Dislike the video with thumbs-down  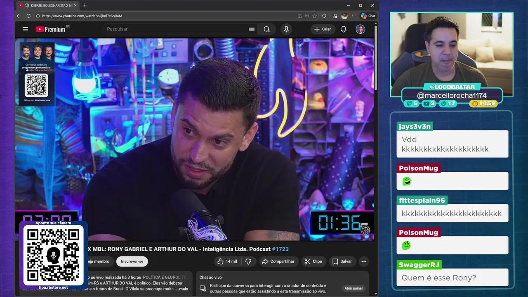(x=248, y=262)
